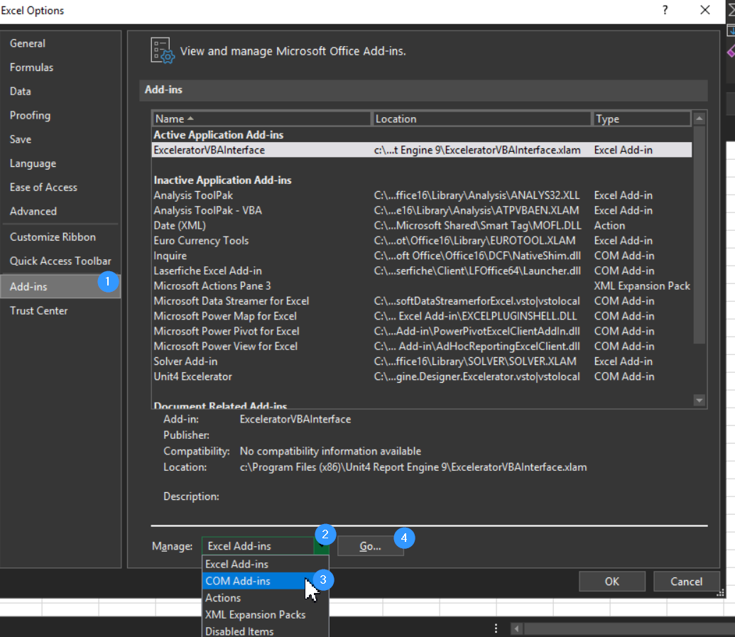This screenshot has width=735, height=637.
Task: Choose Disabled Items from dropdown list
Action: [266, 631]
